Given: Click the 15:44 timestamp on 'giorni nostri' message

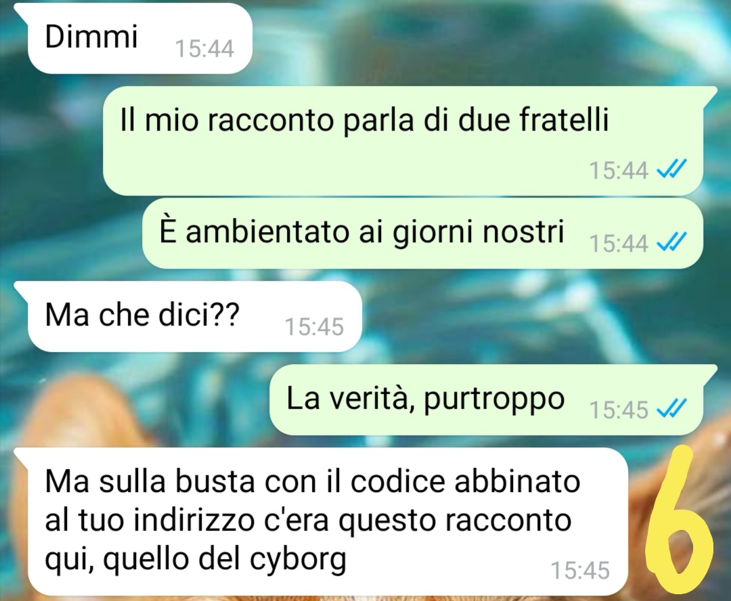Looking at the screenshot, I should pyautogui.click(x=619, y=243).
